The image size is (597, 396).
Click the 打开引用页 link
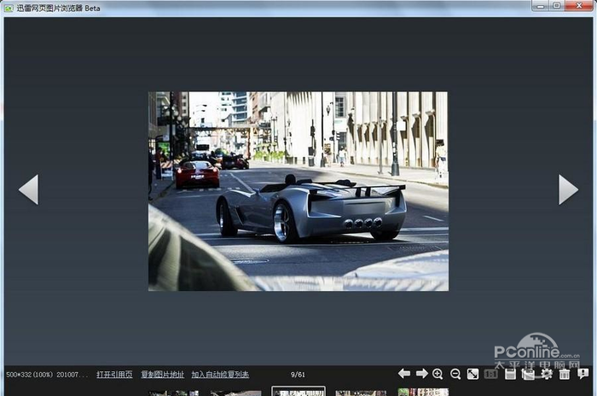tap(114, 375)
